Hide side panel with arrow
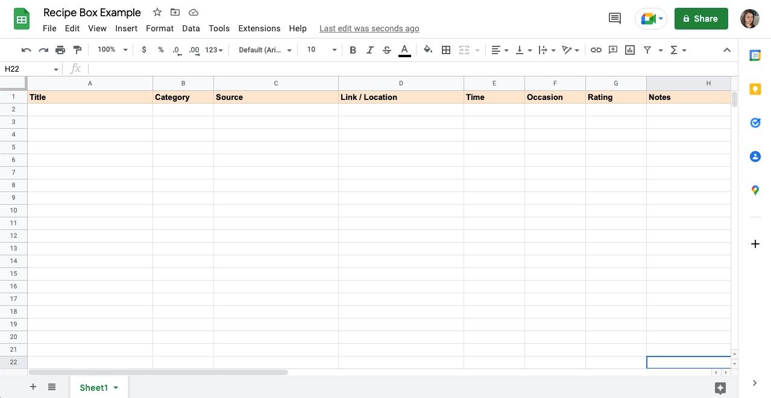 (x=755, y=383)
